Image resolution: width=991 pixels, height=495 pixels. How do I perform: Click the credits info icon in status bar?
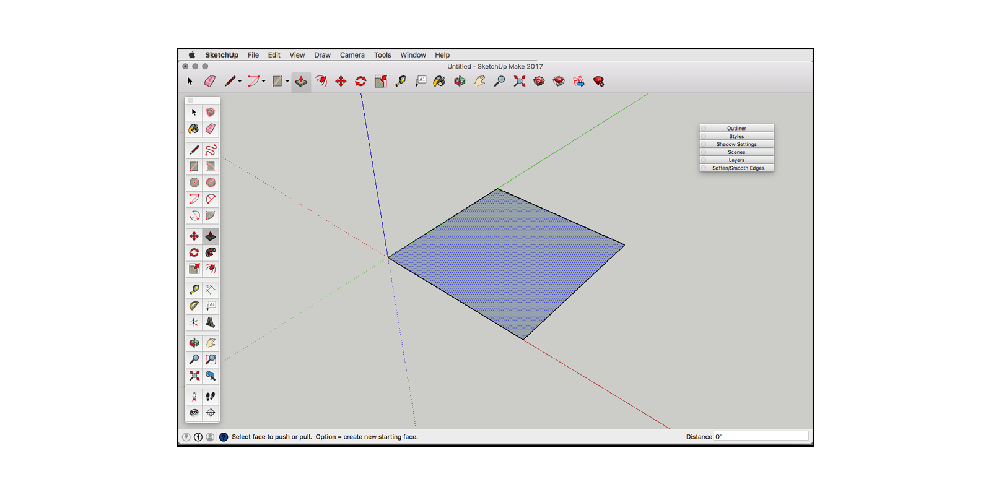[198, 437]
